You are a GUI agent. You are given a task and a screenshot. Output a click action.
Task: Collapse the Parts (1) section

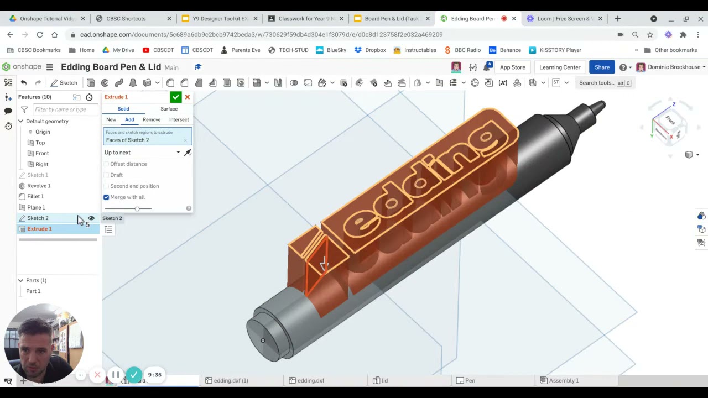pyautogui.click(x=20, y=280)
